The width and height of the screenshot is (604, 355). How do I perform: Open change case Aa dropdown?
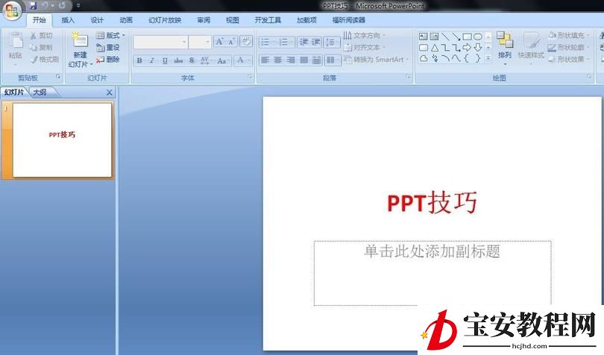coord(223,60)
